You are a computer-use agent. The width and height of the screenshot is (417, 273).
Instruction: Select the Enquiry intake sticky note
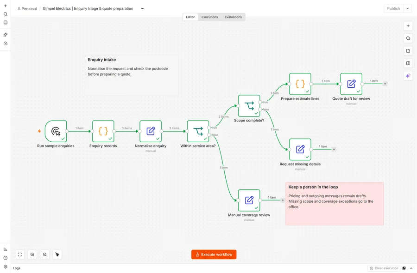(132, 75)
